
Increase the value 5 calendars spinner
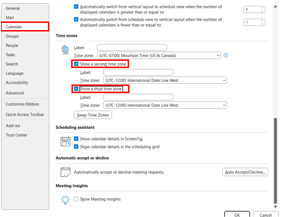[x=262, y=8]
